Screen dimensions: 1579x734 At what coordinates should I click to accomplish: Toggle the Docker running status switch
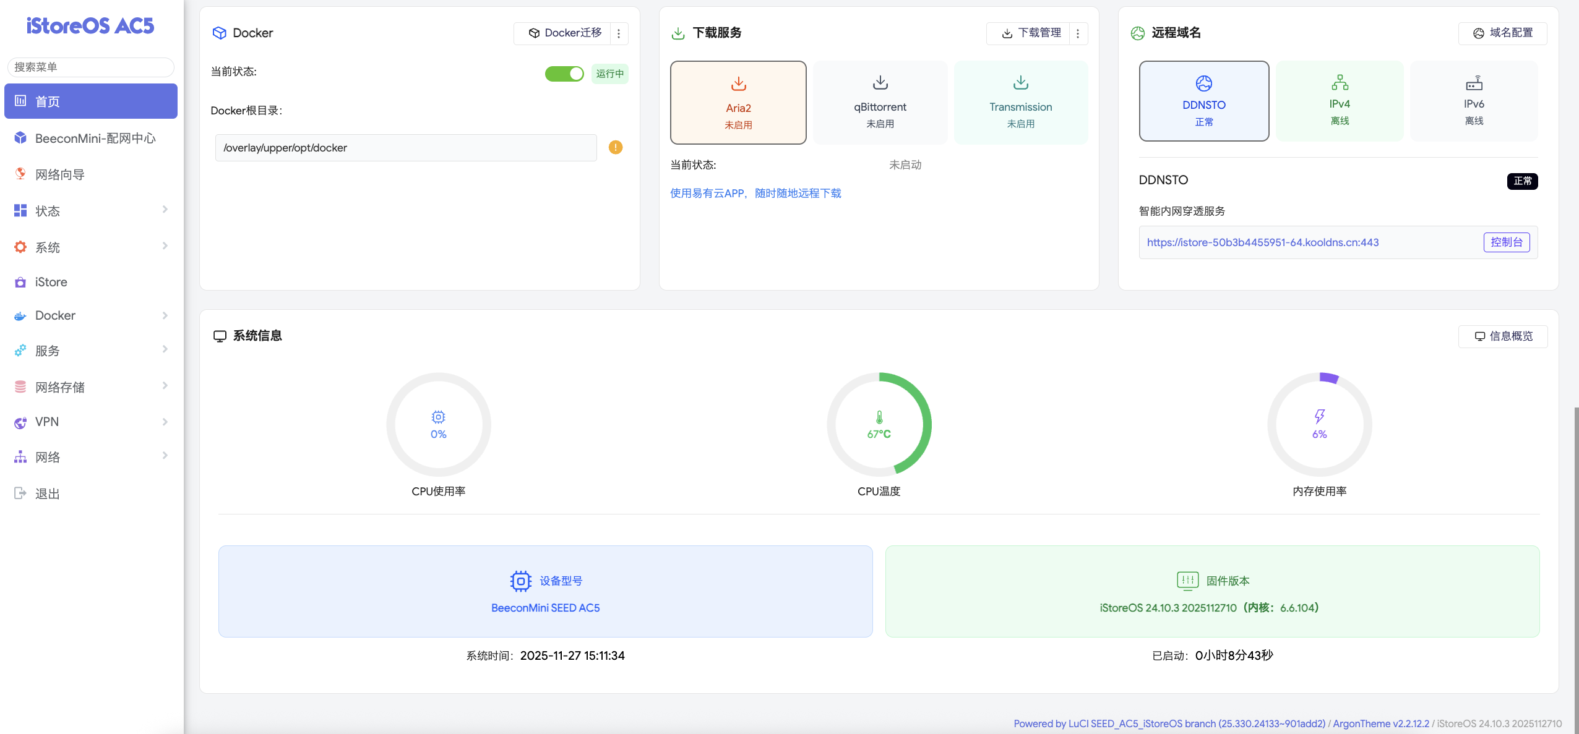click(x=564, y=74)
